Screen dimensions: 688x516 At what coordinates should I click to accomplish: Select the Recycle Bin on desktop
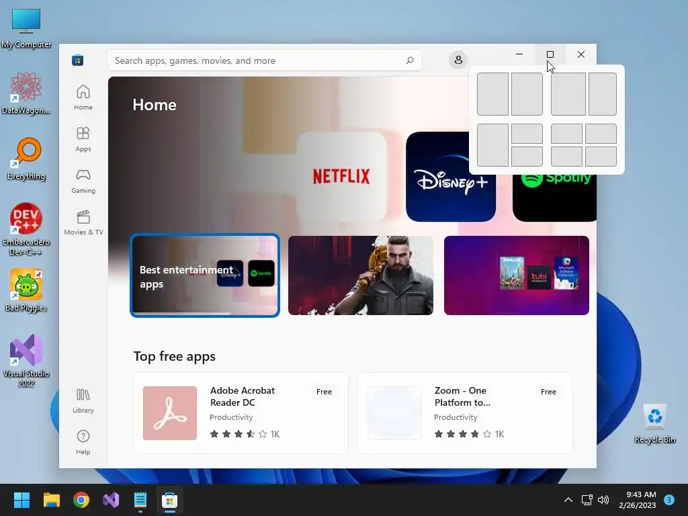(654, 423)
